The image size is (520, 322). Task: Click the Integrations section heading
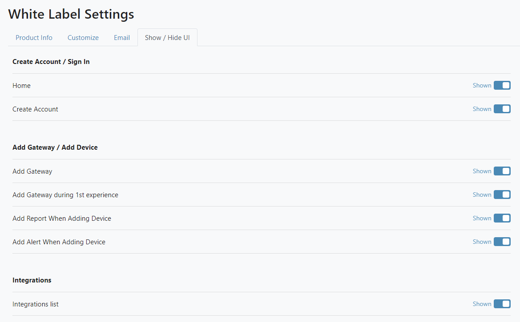tap(32, 280)
